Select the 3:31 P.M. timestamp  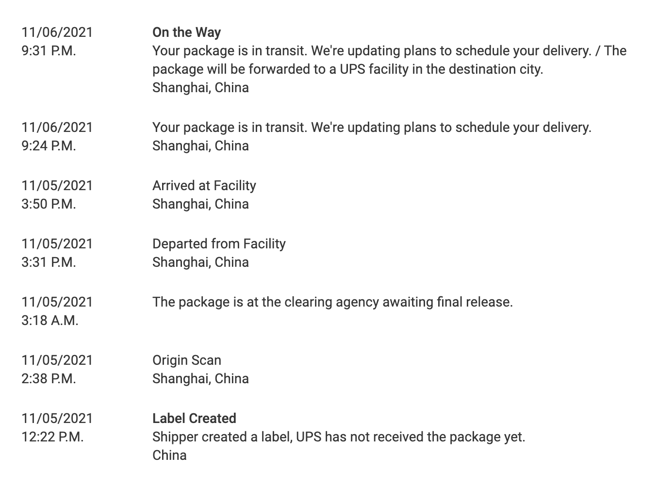[x=49, y=262]
